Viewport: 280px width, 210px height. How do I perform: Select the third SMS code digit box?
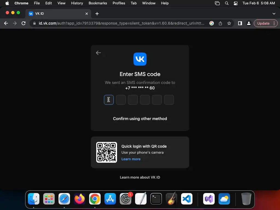coord(133,100)
